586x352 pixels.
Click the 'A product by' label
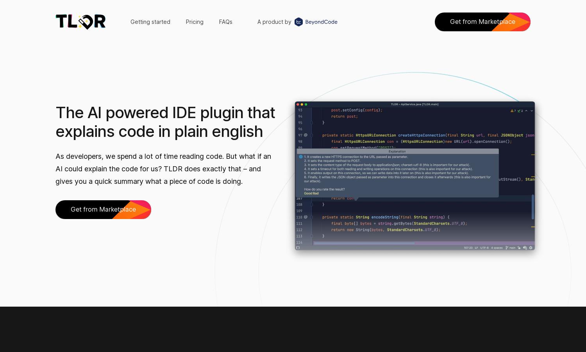tap(274, 22)
